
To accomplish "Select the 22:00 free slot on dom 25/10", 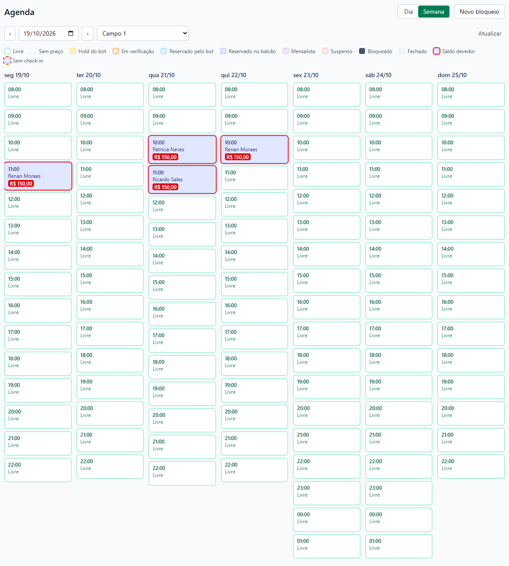I will (x=471, y=467).
